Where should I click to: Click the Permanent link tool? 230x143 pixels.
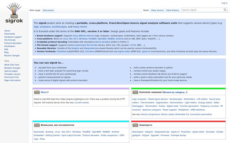click(11, 77)
